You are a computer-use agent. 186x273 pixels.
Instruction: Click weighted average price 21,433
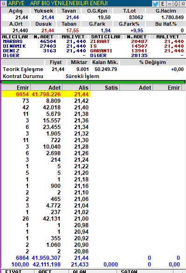click(x=80, y=265)
